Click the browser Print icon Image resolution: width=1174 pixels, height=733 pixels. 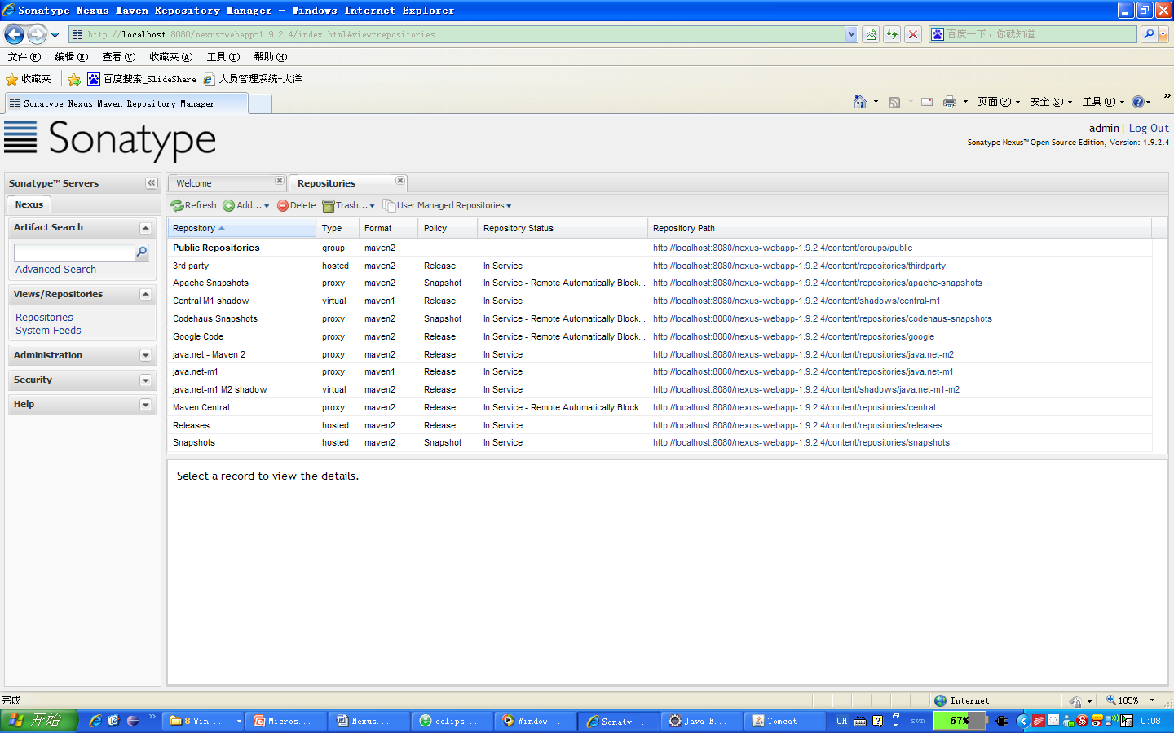949,102
